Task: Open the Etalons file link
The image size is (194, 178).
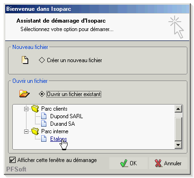Action: (59, 139)
